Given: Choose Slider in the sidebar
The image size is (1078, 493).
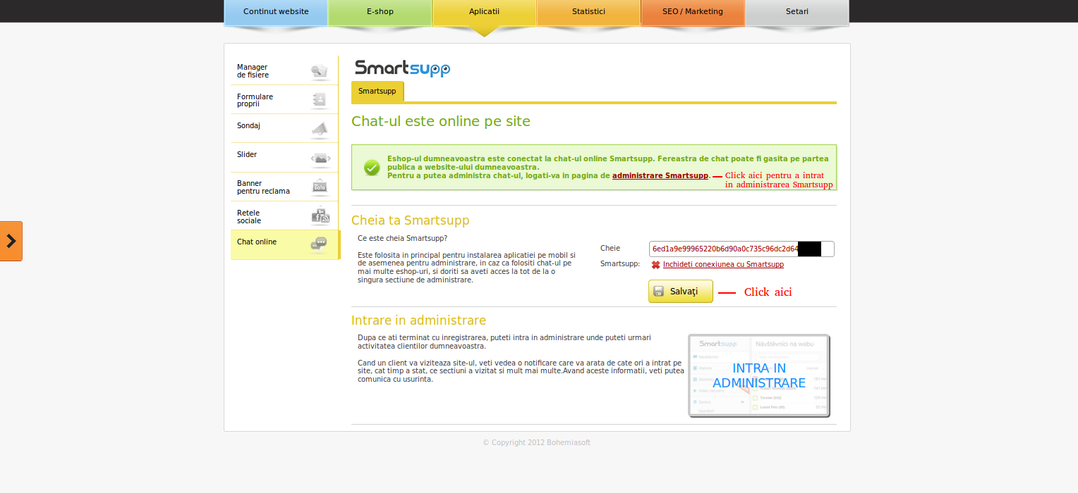Looking at the screenshot, I should click(x=284, y=158).
